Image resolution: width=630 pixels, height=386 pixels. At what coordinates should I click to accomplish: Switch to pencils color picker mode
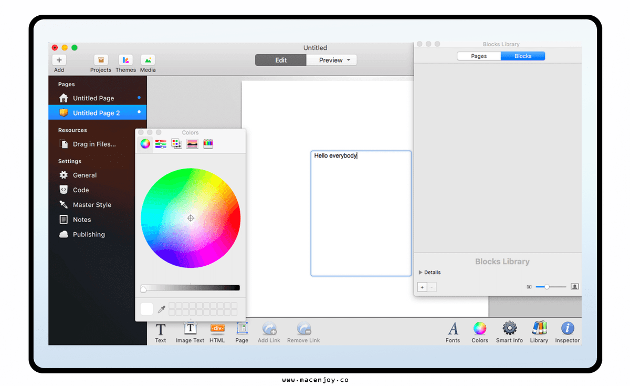[x=208, y=143]
